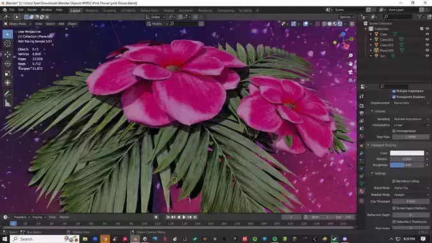
Task: Open the Output properties tab icon
Action: [x=362, y=113]
